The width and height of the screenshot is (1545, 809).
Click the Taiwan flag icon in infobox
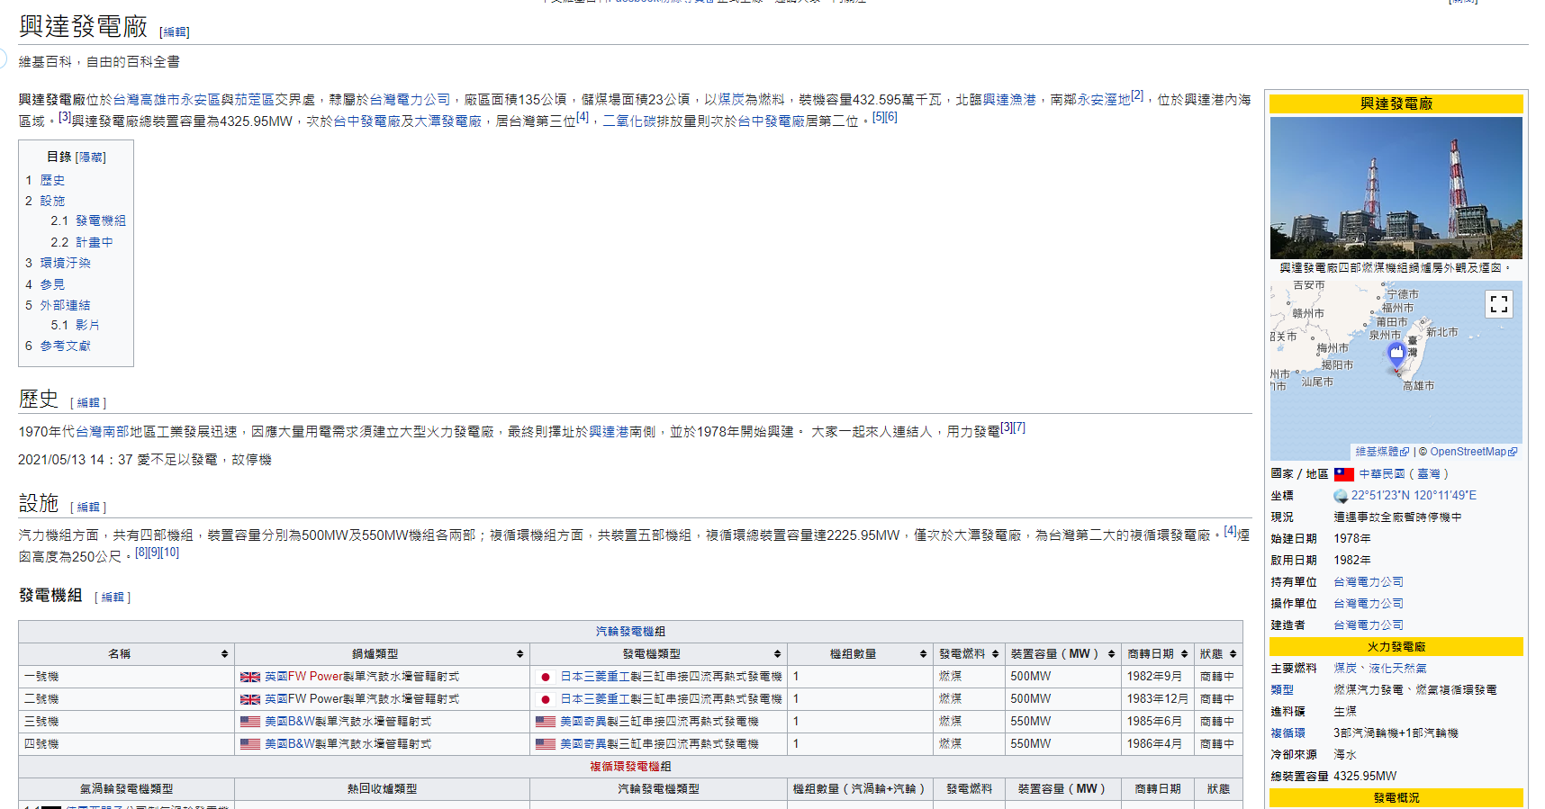[1344, 474]
